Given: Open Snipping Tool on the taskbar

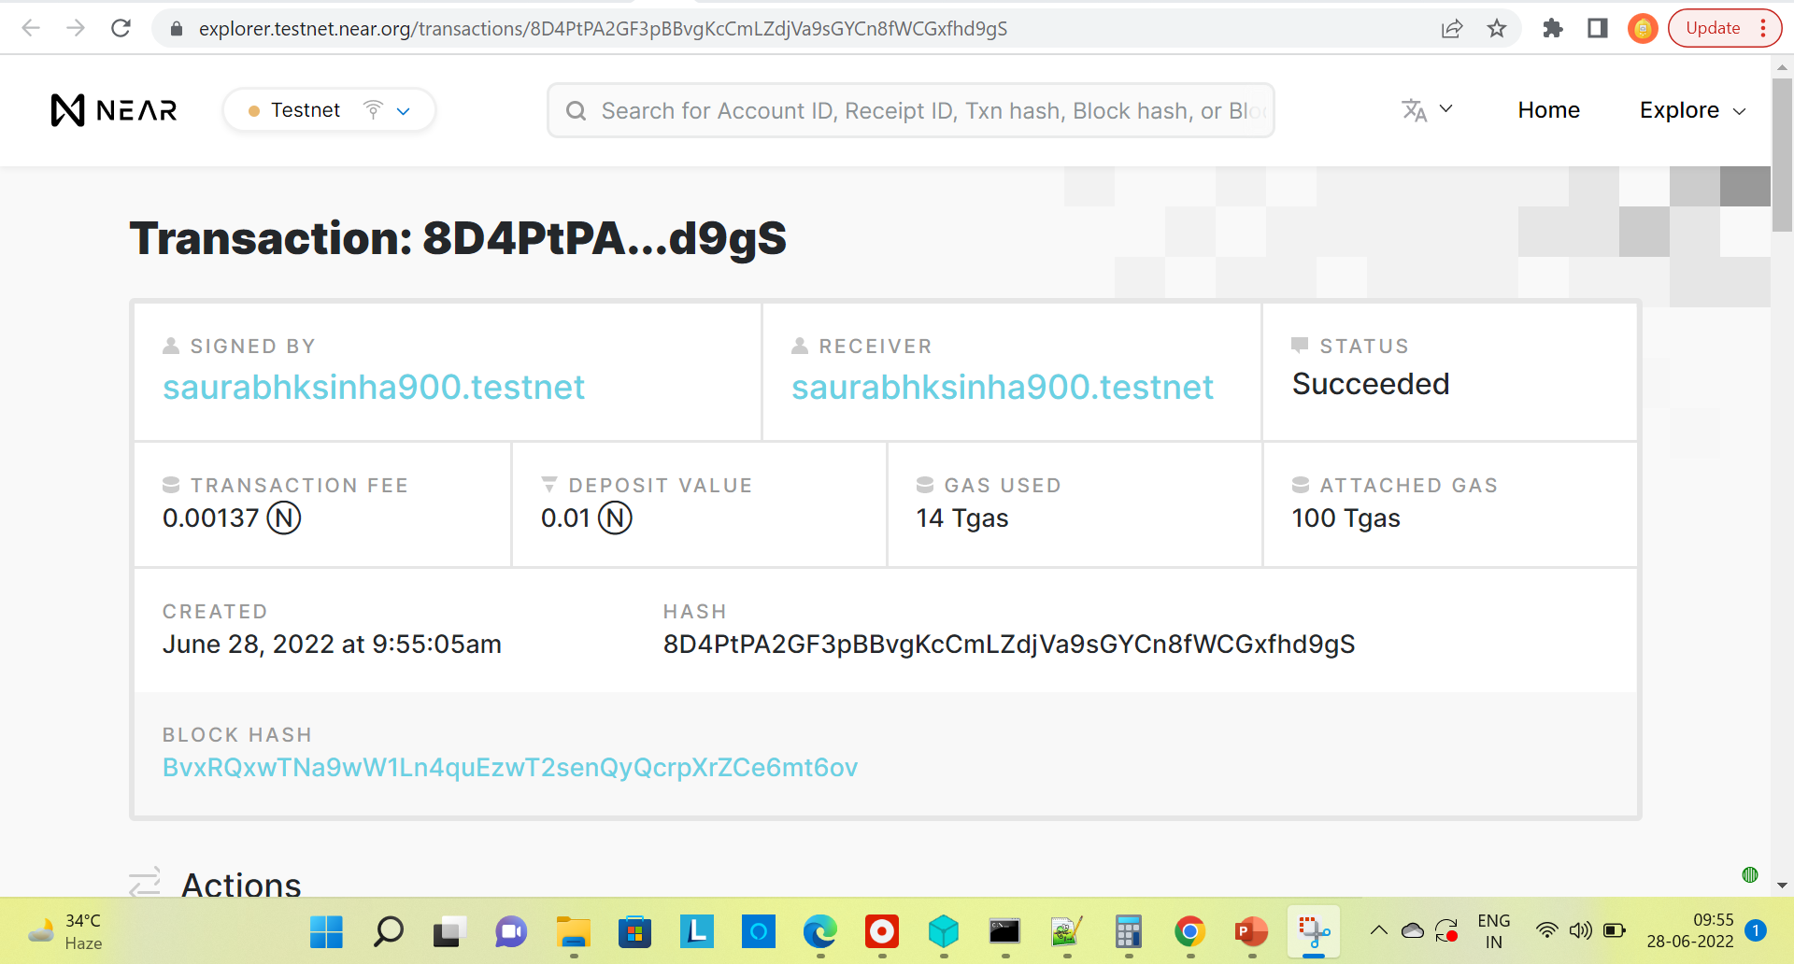Looking at the screenshot, I should (x=1313, y=931).
